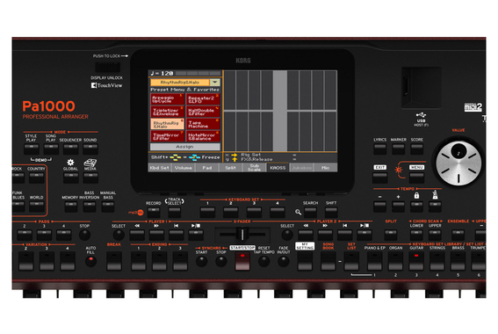Image resolution: width=498 pixels, height=334 pixels.
Task: Choose the NoteMirror & Balance favorite preset
Action: click(203, 136)
